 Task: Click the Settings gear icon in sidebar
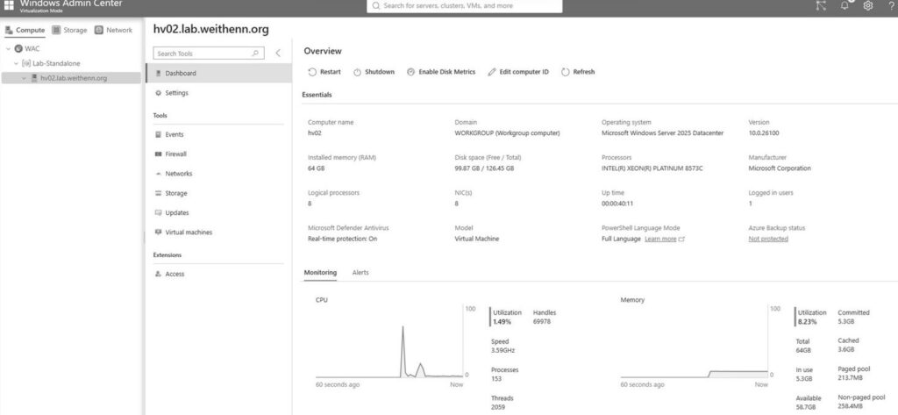click(159, 93)
